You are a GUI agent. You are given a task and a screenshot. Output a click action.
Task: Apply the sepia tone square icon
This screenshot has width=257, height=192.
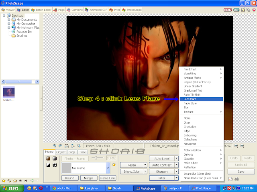48,158
